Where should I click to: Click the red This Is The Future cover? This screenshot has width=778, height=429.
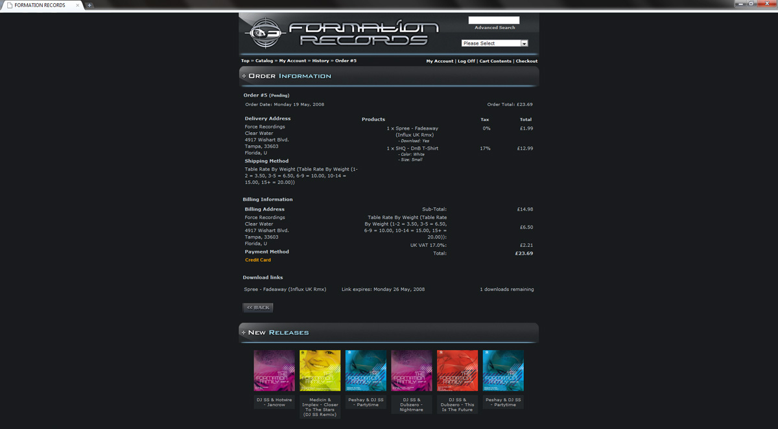point(457,371)
